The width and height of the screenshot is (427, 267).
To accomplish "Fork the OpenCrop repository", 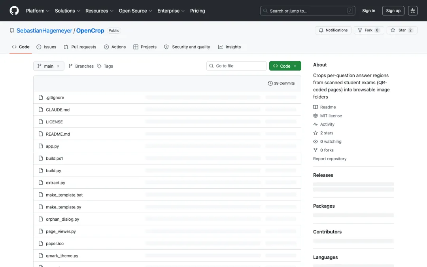I will [x=369, y=30].
